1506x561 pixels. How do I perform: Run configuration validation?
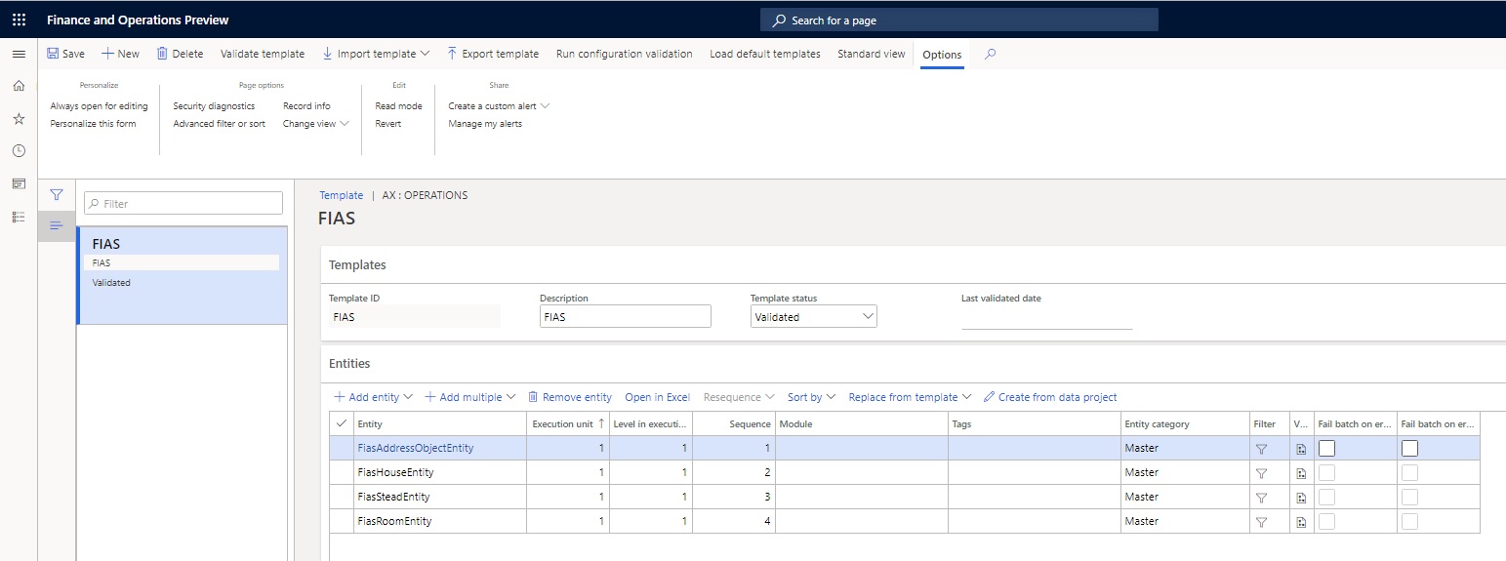tap(625, 54)
